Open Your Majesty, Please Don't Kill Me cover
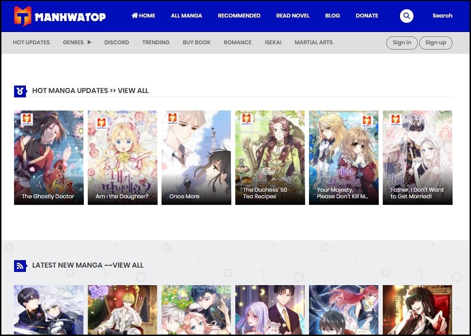Screen dimensions: 471x336 pyautogui.click(x=344, y=158)
